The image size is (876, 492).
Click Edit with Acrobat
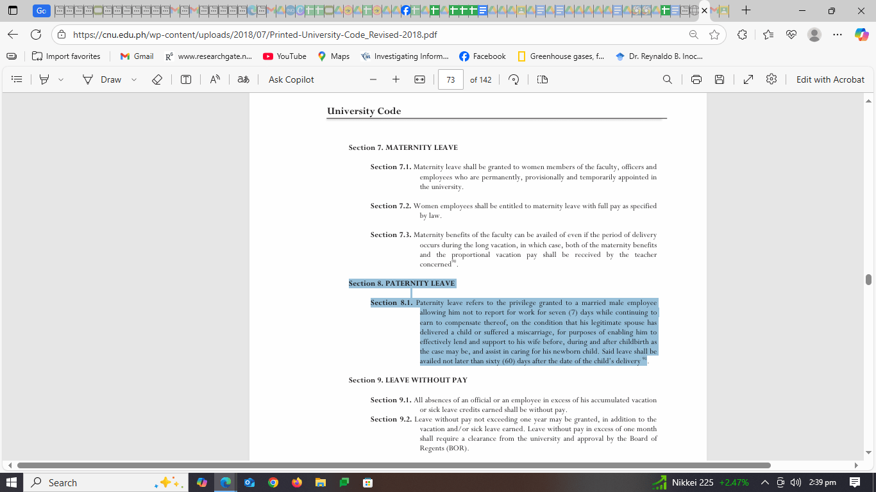[830, 79]
